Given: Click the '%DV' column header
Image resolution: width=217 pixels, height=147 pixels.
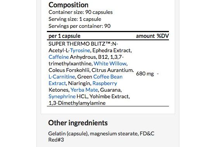Looking at the screenshot, I should click(x=163, y=36).
